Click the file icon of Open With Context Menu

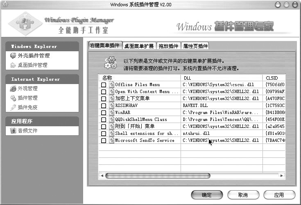click(x=111, y=91)
